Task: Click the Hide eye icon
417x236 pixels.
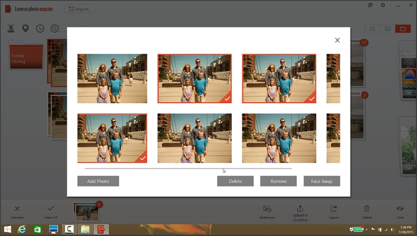Action: 400,212
